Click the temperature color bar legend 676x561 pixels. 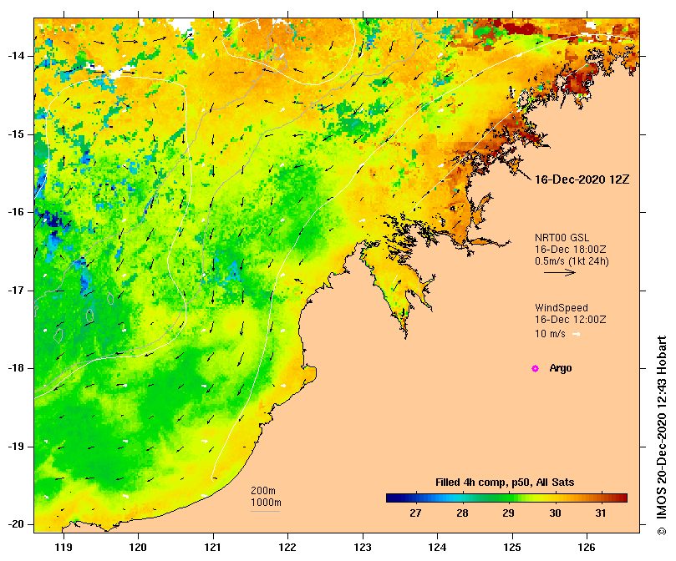coord(506,498)
